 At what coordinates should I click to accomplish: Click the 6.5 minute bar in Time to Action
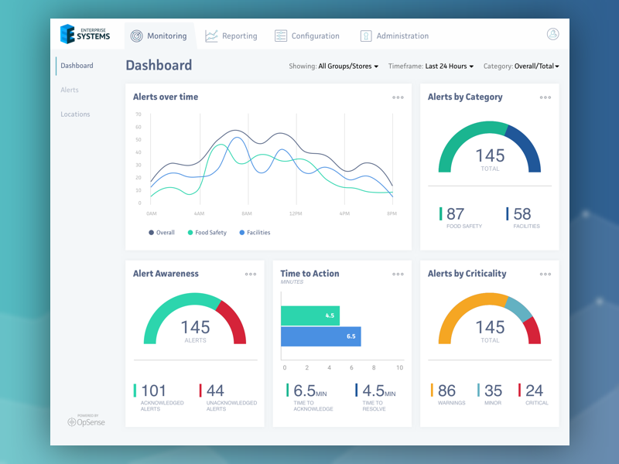tap(321, 336)
